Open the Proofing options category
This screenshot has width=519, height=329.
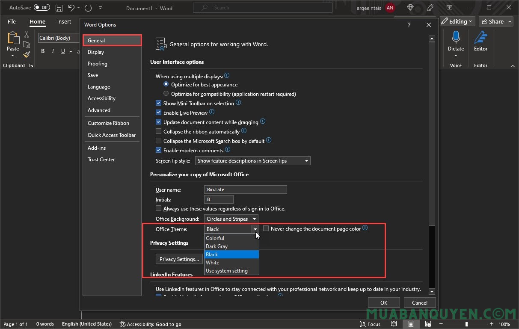112,64
